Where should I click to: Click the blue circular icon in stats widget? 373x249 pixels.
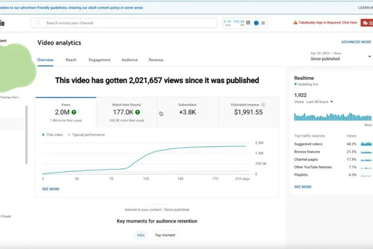[x=256, y=23]
